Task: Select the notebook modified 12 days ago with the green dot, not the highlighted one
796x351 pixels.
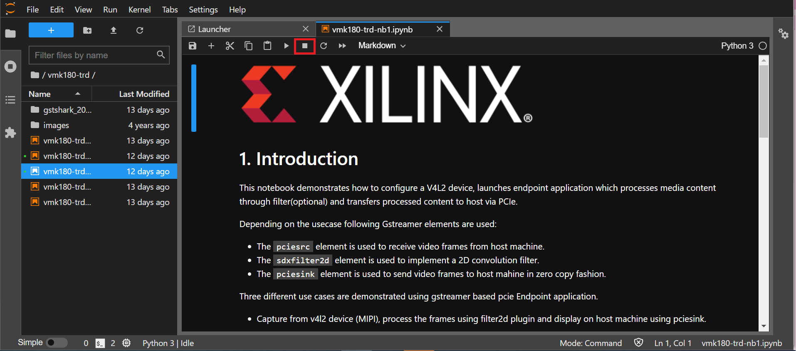Action: click(x=99, y=156)
